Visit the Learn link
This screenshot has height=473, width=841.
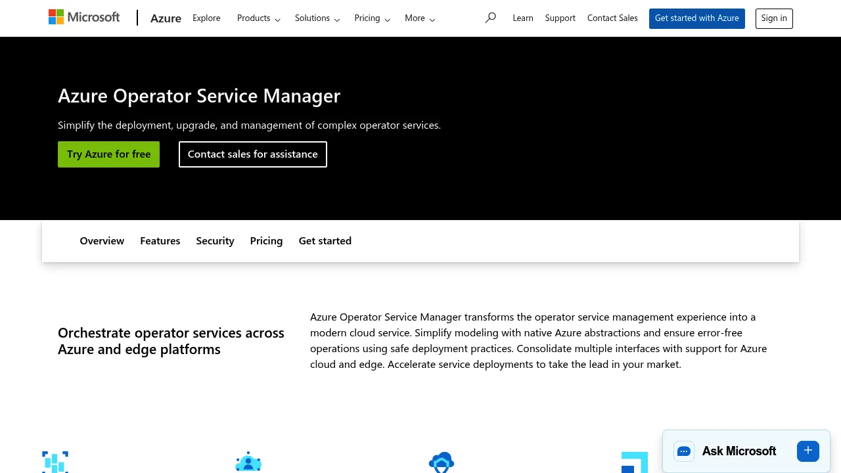523,18
